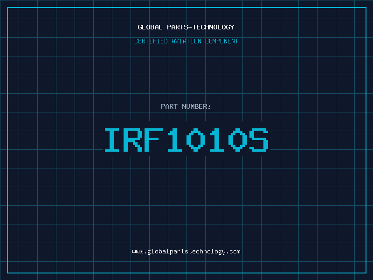This screenshot has height=280, width=373.
Task: Click the word PARTS-TECHNOLOGY in the heading
Action: tap(200, 27)
